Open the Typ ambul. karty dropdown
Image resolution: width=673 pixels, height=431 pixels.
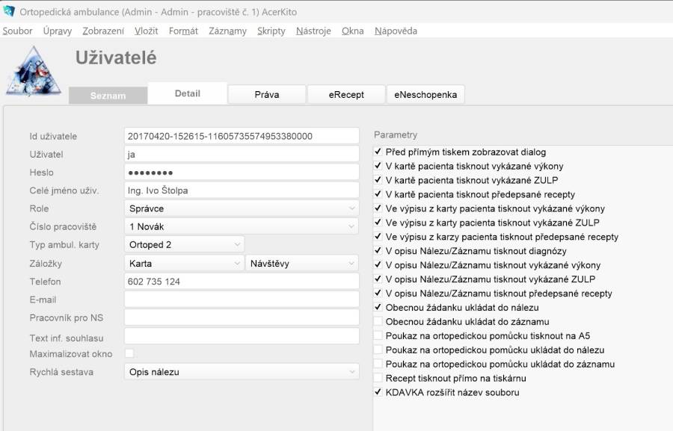point(184,244)
